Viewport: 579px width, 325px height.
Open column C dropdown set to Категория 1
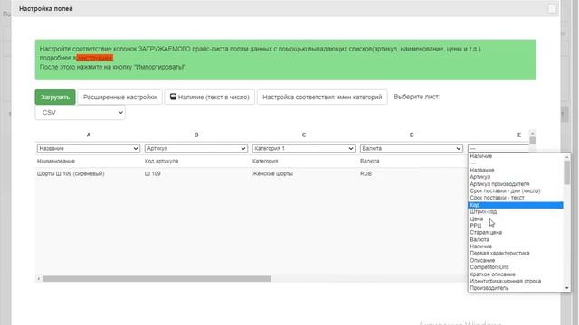304,148
